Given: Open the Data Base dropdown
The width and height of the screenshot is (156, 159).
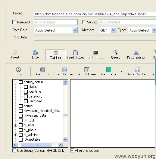Looking at the screenshot, I should pyautogui.click(x=75, y=30).
